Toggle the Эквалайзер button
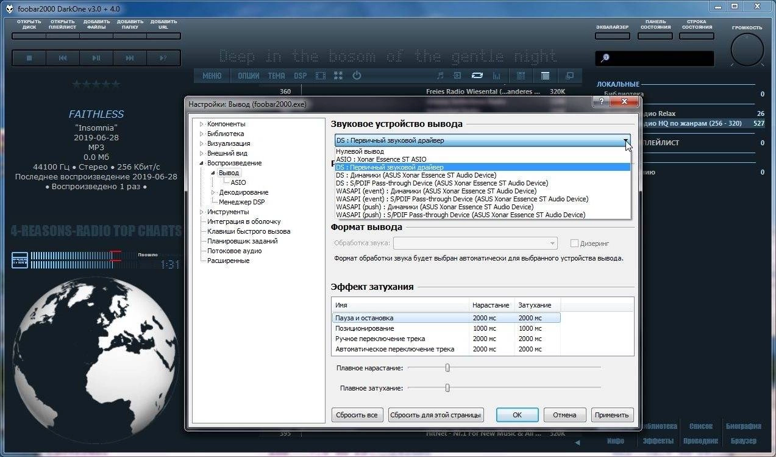The image size is (776, 457). click(x=612, y=36)
